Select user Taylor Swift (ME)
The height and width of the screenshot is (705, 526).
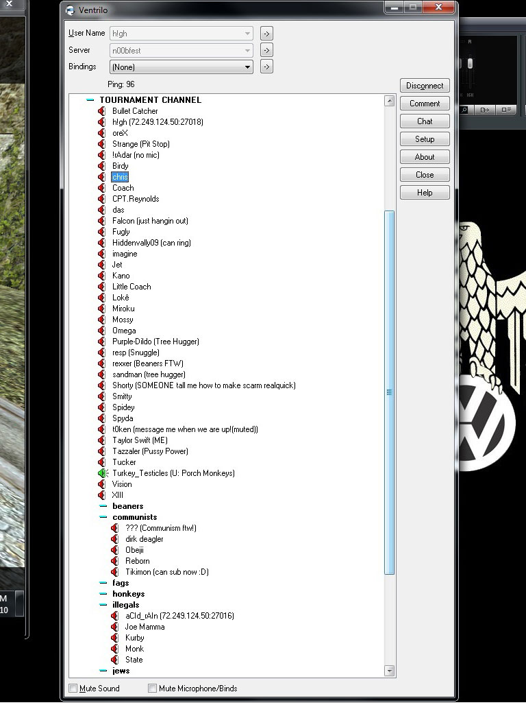(140, 440)
